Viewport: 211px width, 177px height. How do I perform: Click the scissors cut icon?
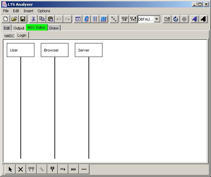tap(33, 19)
